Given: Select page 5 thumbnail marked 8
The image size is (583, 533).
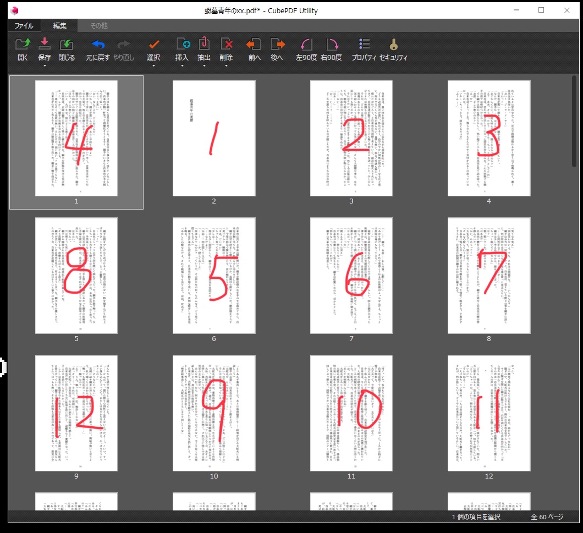Looking at the screenshot, I should [76, 276].
